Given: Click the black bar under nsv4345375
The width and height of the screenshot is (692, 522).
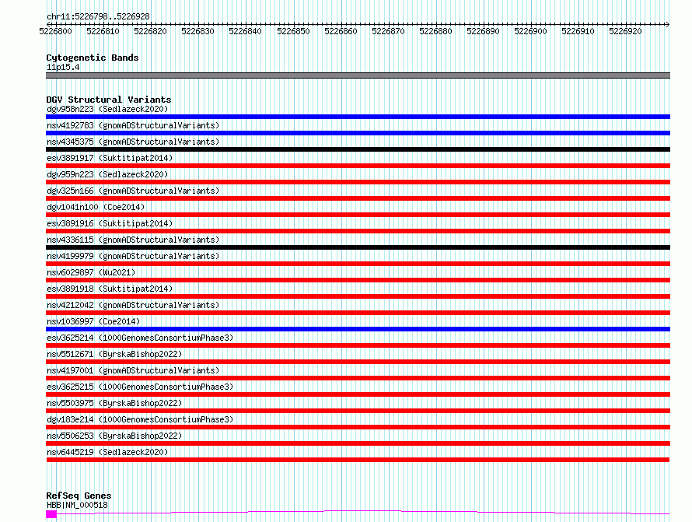Looking at the screenshot, I should pos(358,149).
